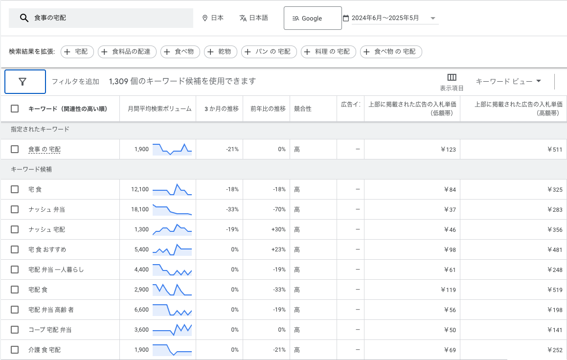Image resolution: width=567 pixels, height=360 pixels.
Task: Click the language icon for 日本語
Action: [x=243, y=18]
